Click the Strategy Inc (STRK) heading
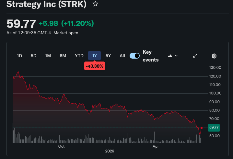The height and width of the screenshot is (159, 233). pos(46,4)
